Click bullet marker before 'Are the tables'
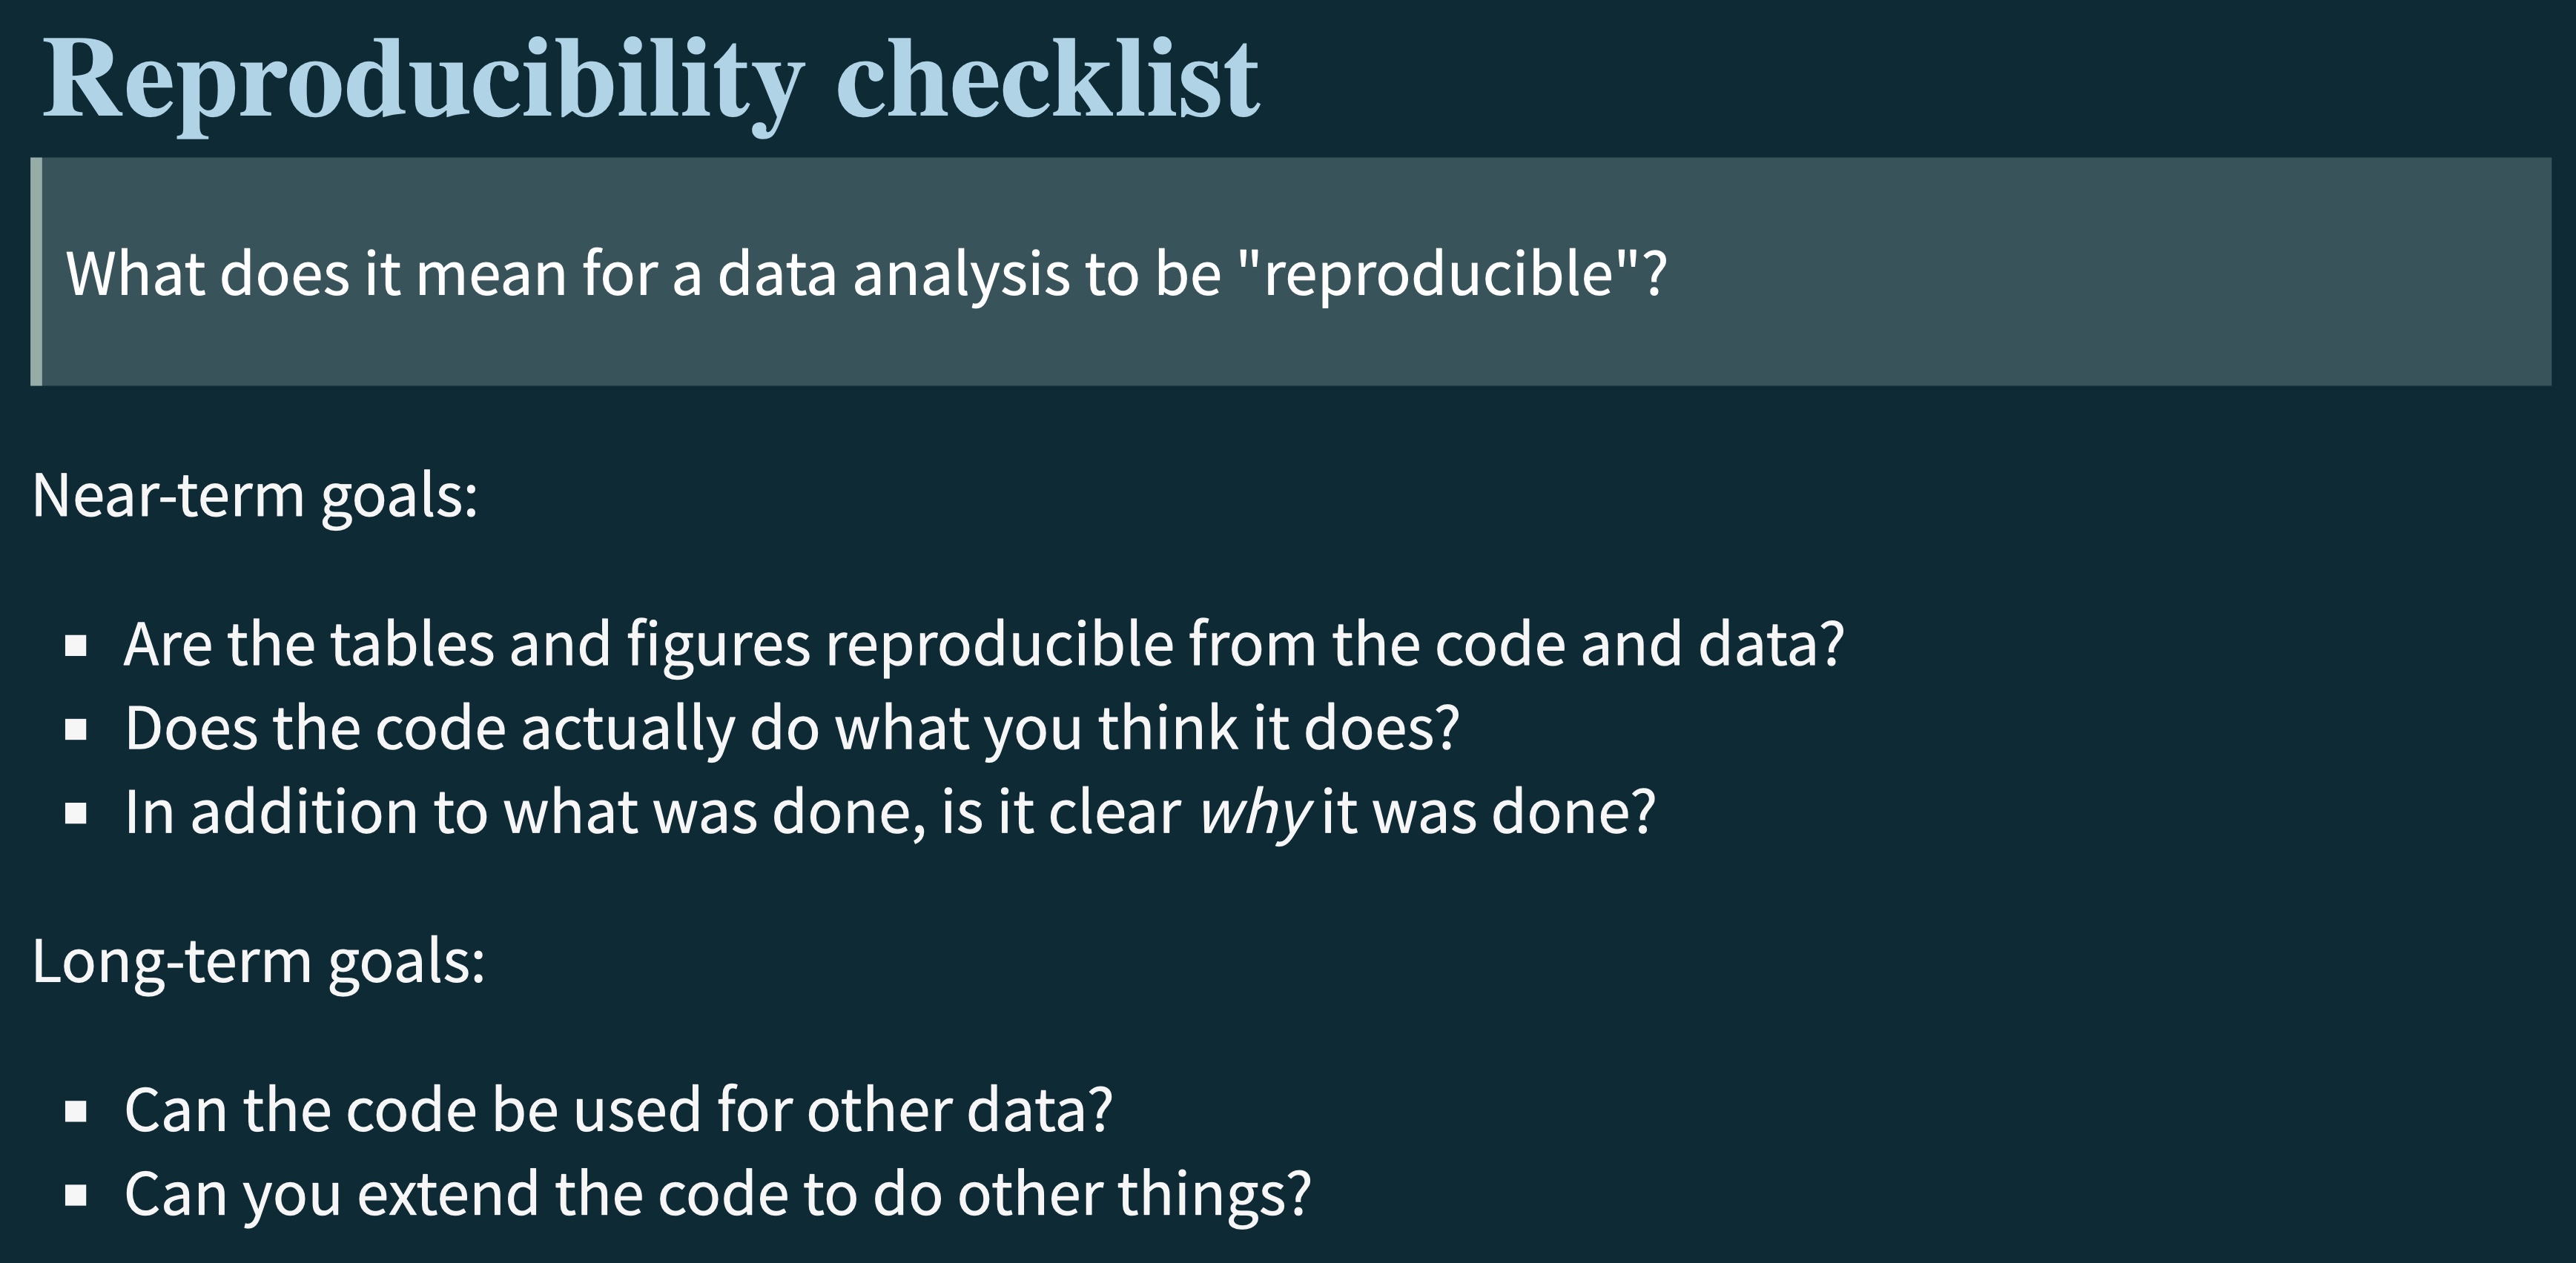 click(76, 646)
